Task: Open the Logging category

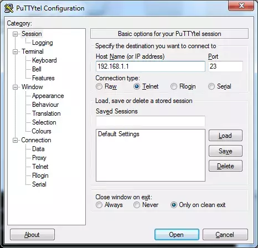Action: point(43,43)
